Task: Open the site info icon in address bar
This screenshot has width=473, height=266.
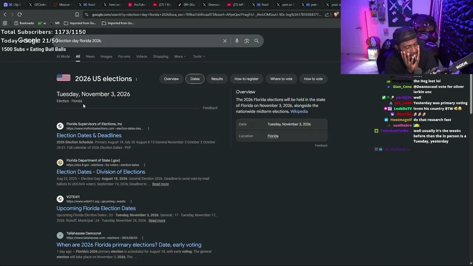Action: pos(86,14)
